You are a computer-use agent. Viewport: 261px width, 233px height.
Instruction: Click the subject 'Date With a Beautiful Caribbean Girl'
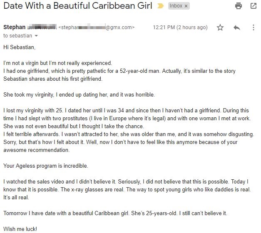click(x=78, y=6)
